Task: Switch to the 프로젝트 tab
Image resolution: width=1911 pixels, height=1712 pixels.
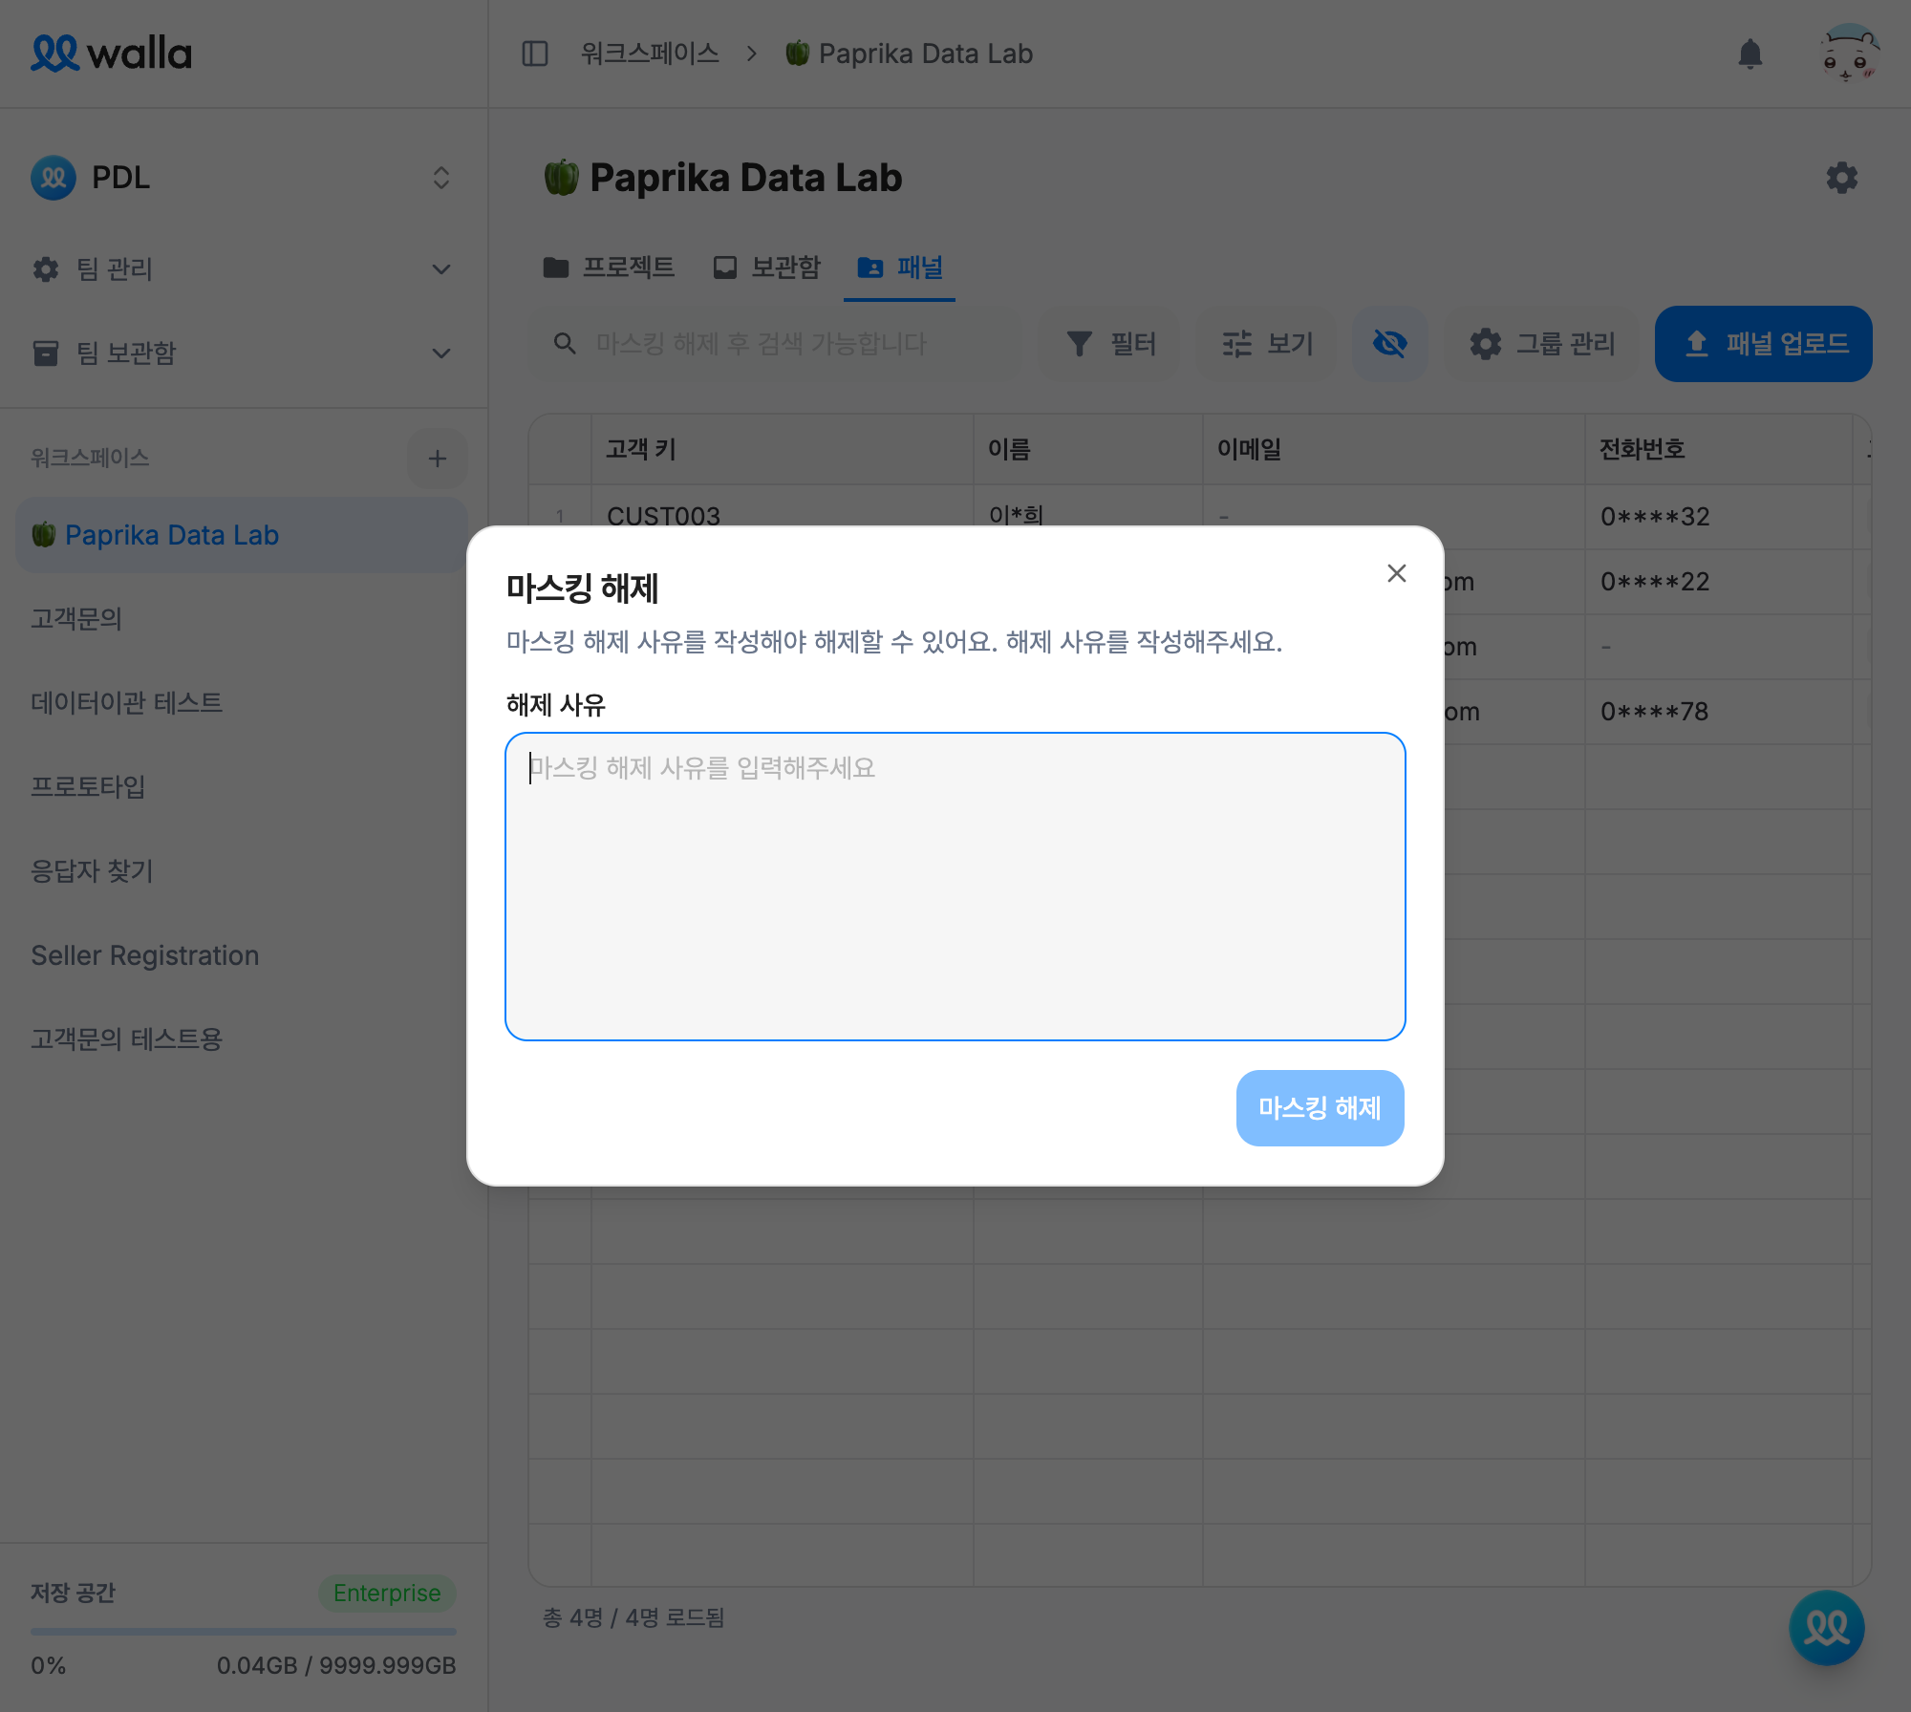Action: click(612, 268)
